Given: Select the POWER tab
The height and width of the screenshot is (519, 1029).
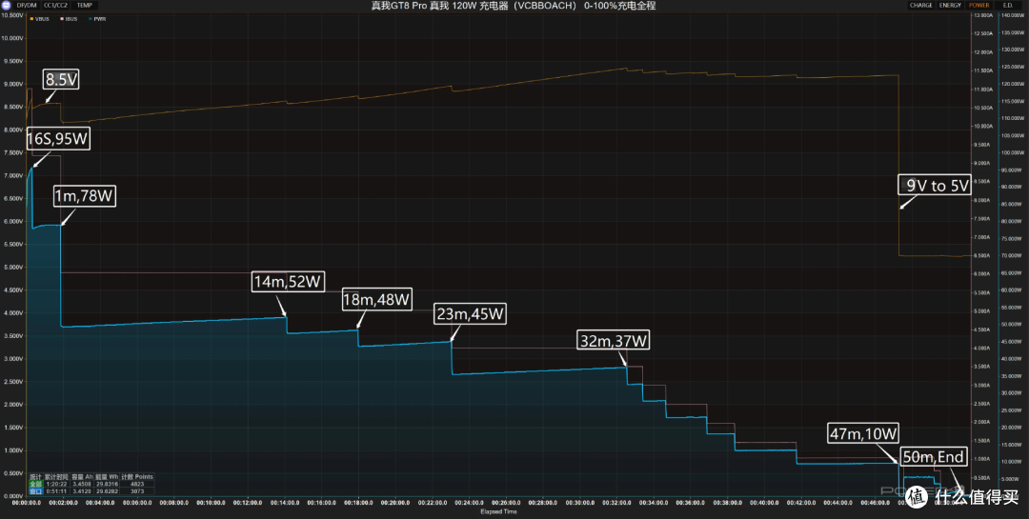Looking at the screenshot, I should [x=979, y=6].
